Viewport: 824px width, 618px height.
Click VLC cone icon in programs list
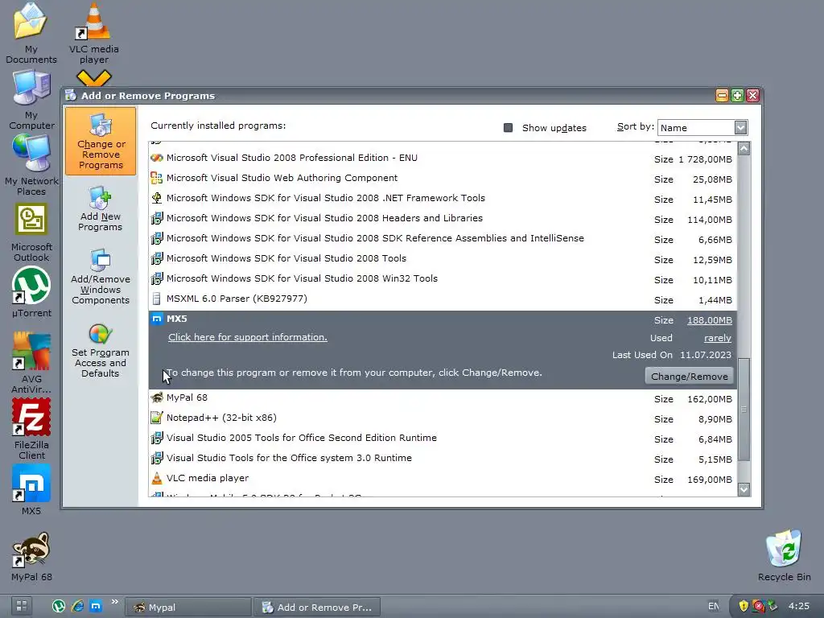coord(157,478)
